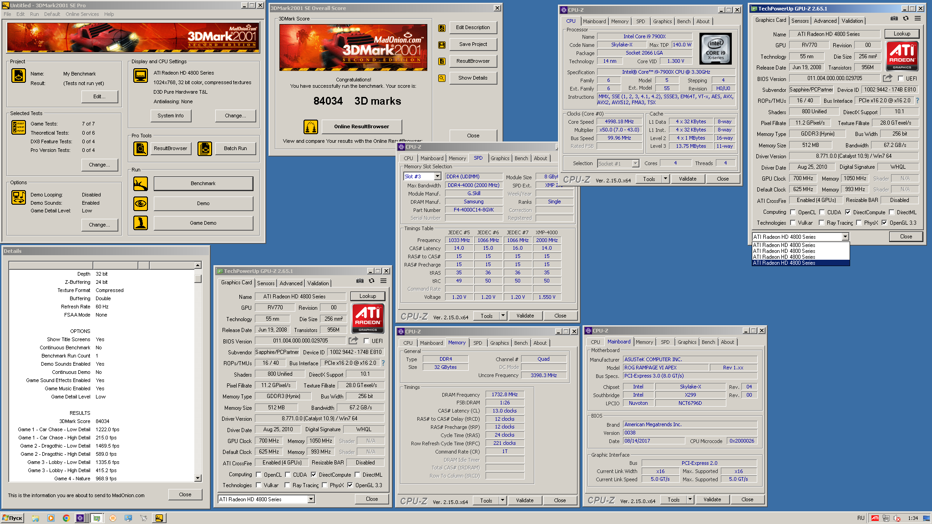The image size is (932, 524).
Task: Toggle OpenCL checkbox in top-right GPU-Z window
Action: tap(793, 212)
